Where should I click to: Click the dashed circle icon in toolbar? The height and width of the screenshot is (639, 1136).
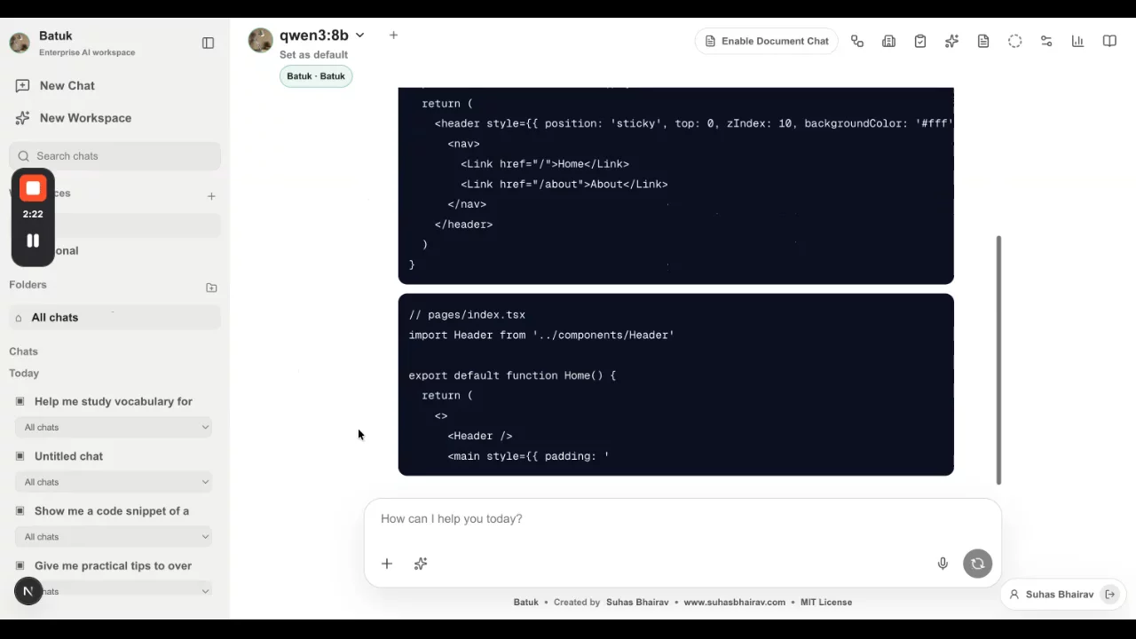click(1015, 41)
